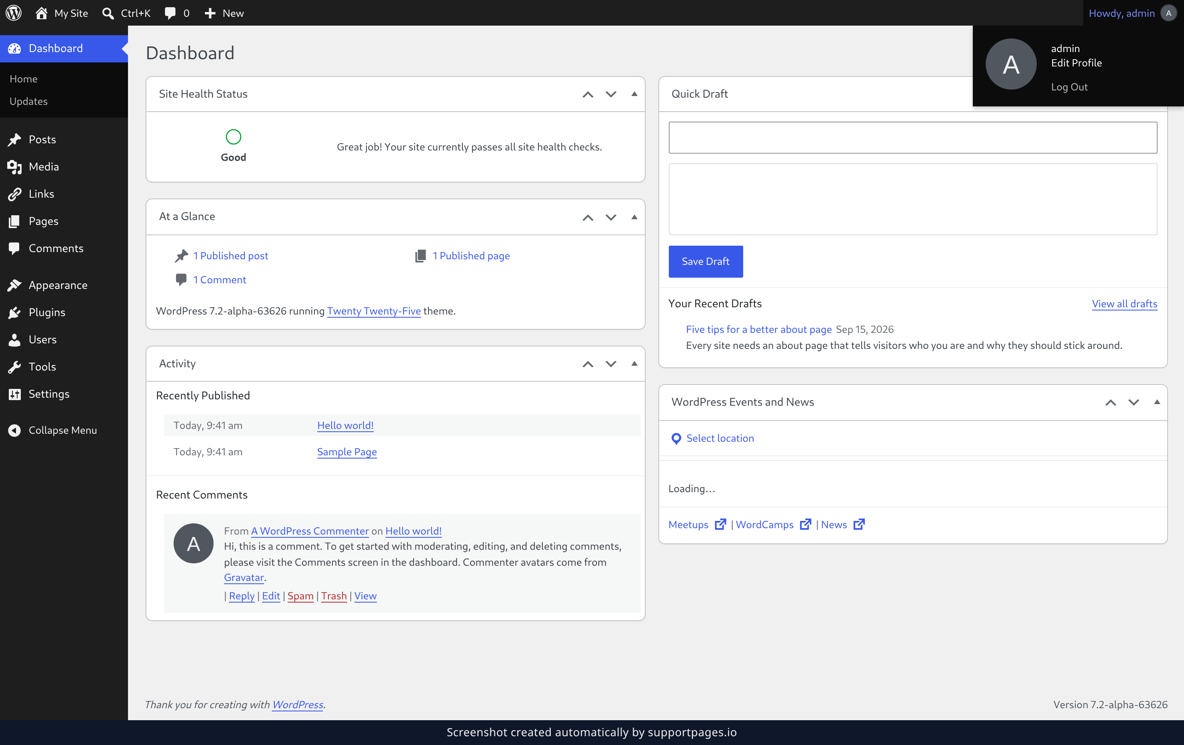This screenshot has height=745, width=1184.
Task: Open the Users menu item
Action: (x=64, y=339)
